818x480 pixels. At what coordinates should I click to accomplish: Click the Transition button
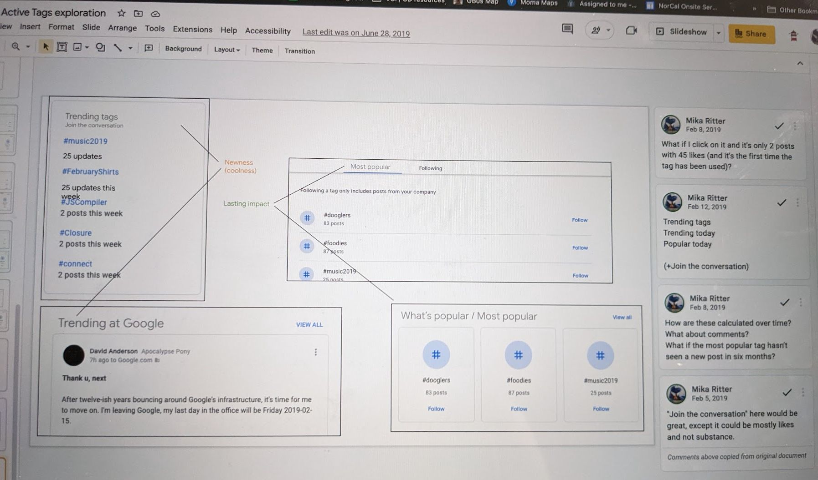[x=299, y=51]
